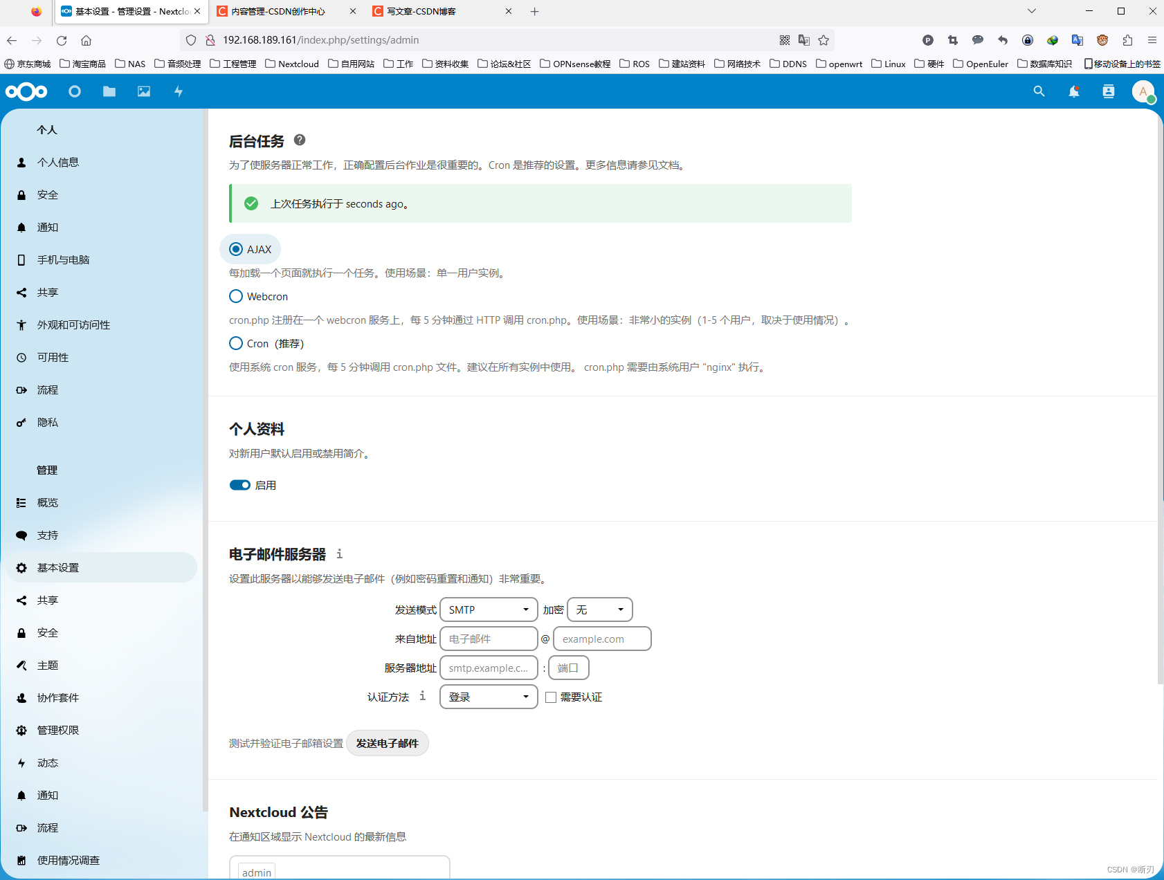
Task: Open the 加密 dropdown showing 无
Action: (x=599, y=609)
